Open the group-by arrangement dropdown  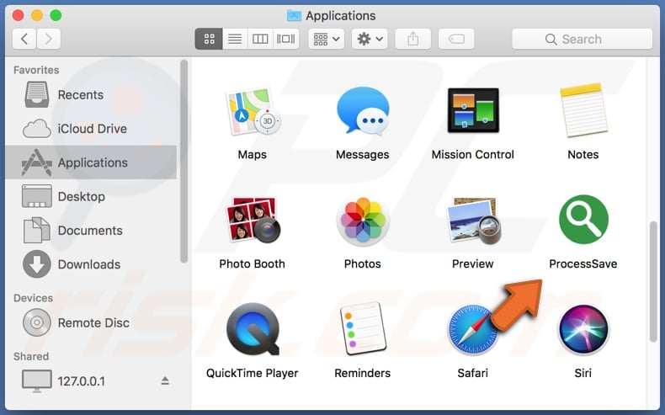tap(326, 39)
